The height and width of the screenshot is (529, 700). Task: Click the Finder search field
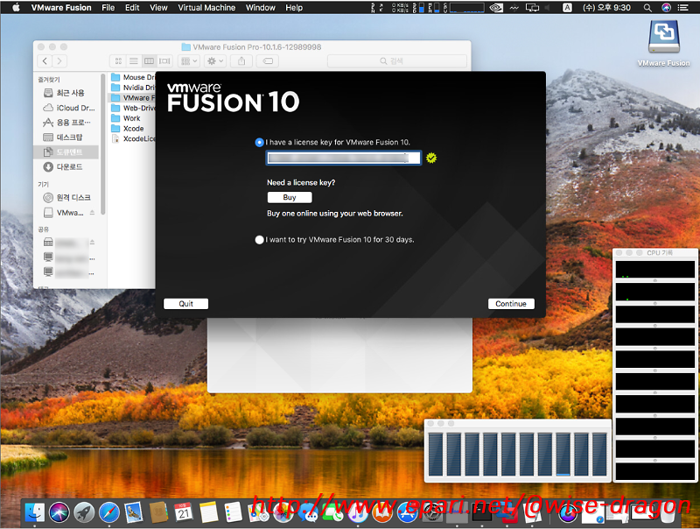tap(397, 60)
